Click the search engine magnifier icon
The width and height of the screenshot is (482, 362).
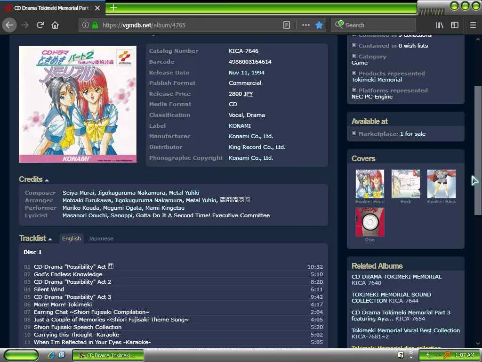click(x=339, y=25)
